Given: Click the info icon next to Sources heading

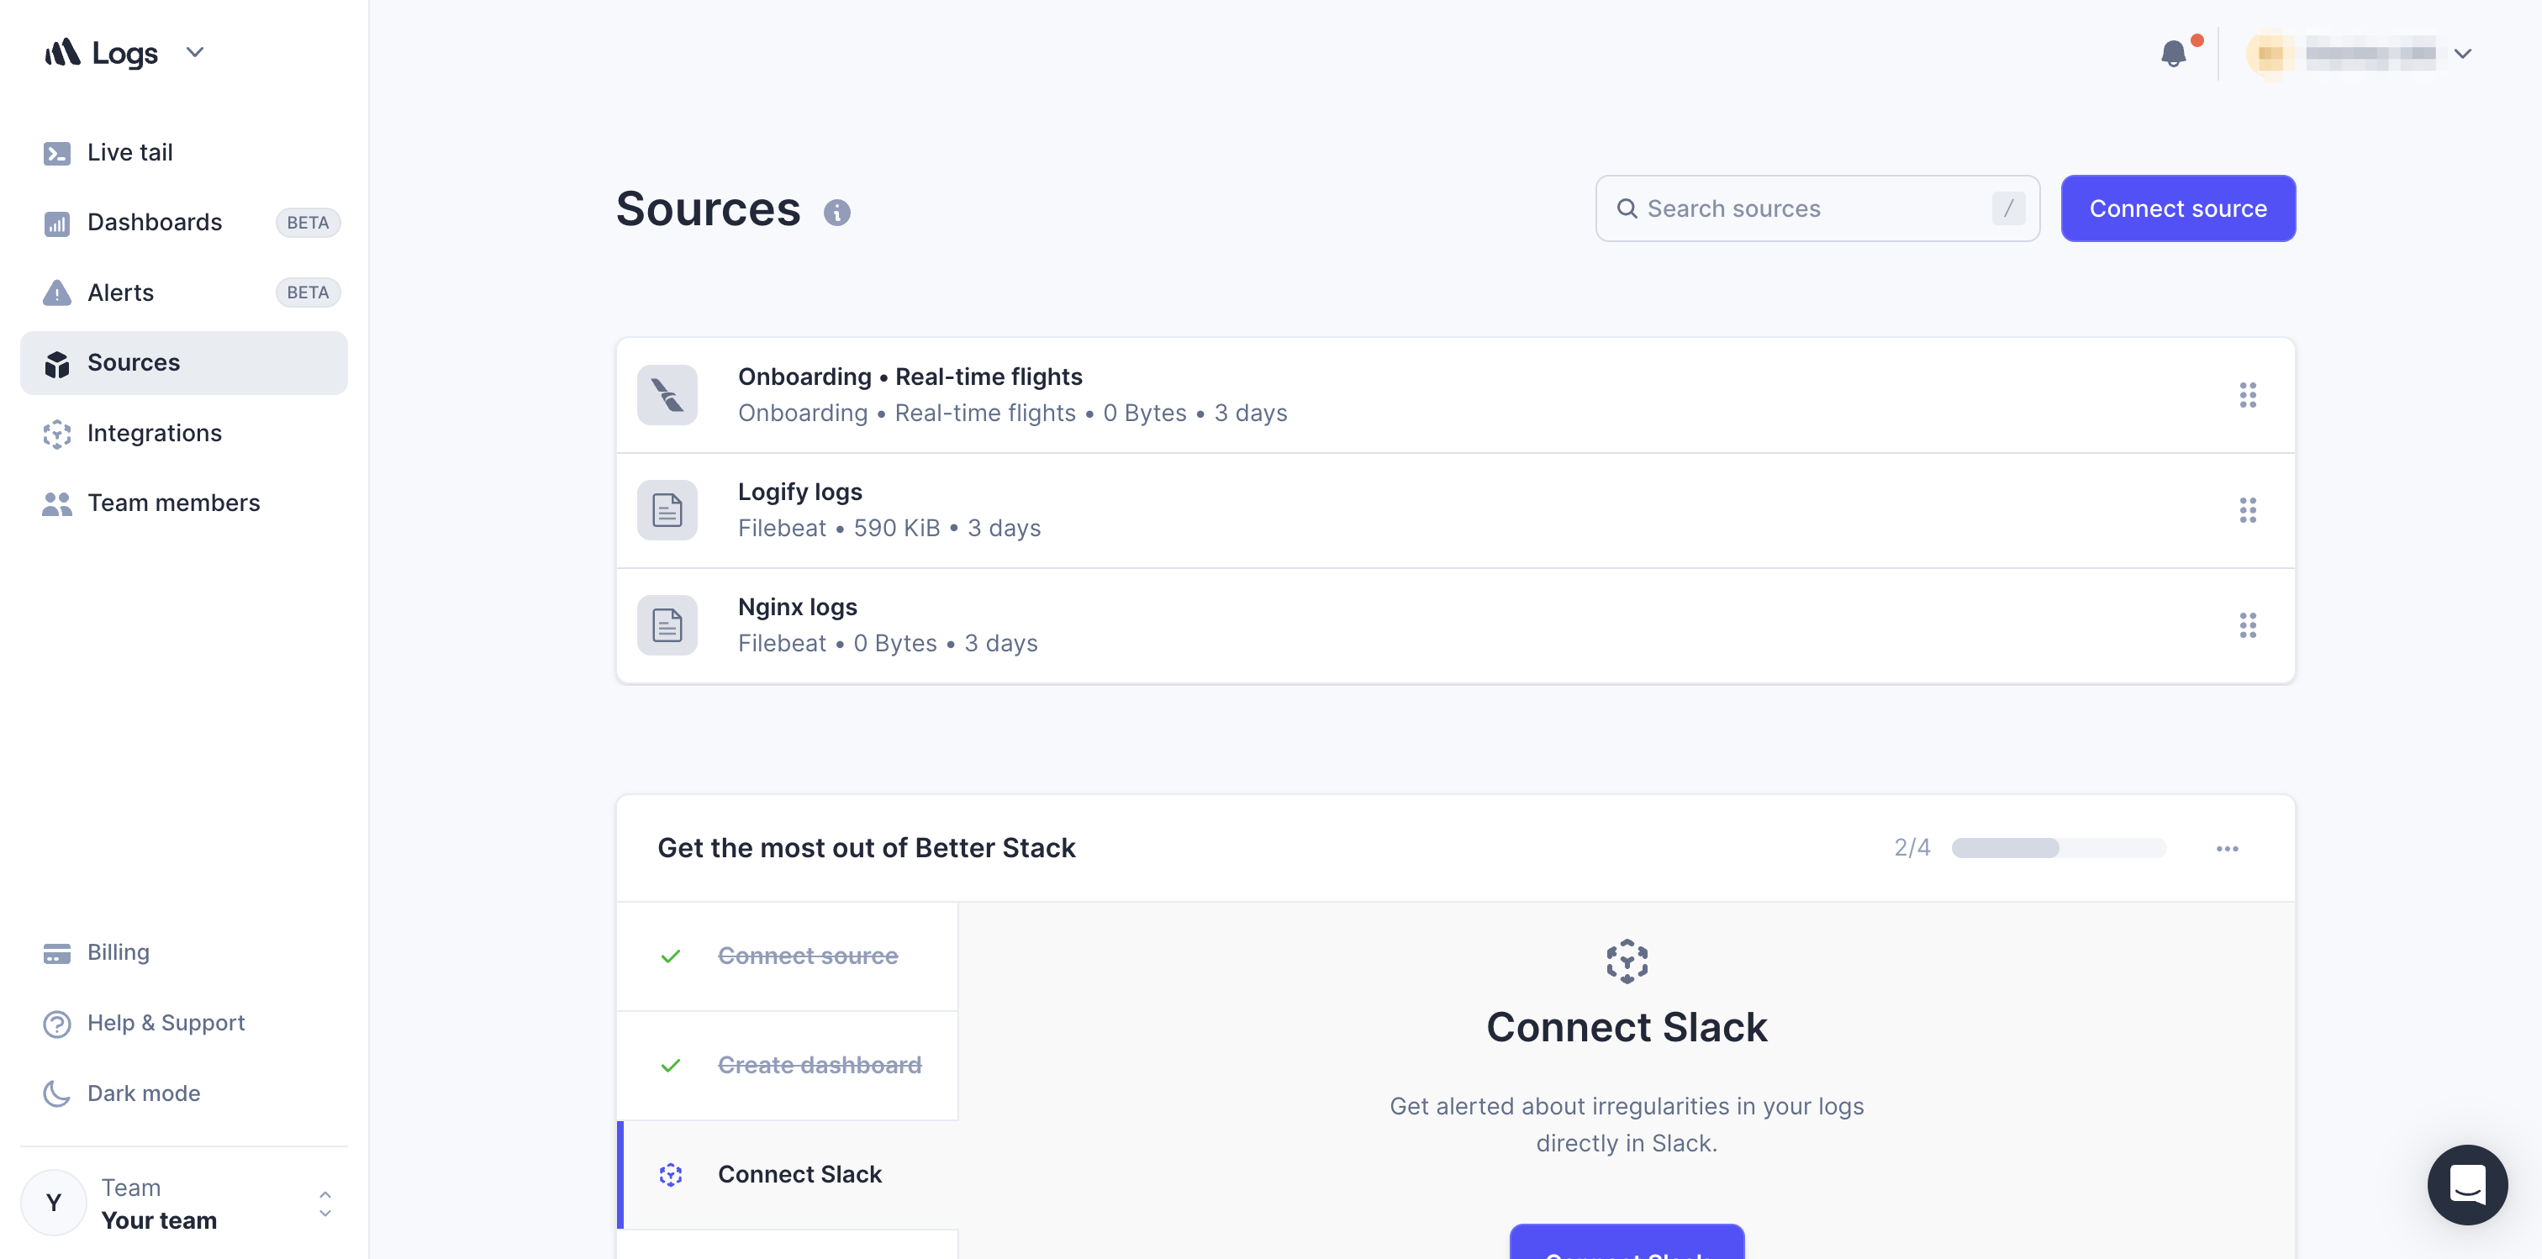Looking at the screenshot, I should [x=836, y=212].
